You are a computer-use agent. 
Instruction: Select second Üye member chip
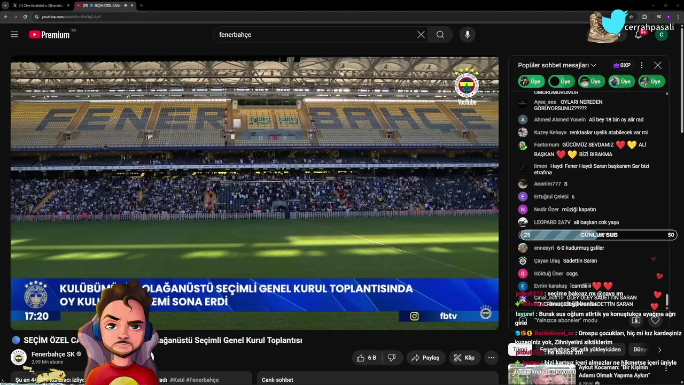click(x=561, y=81)
